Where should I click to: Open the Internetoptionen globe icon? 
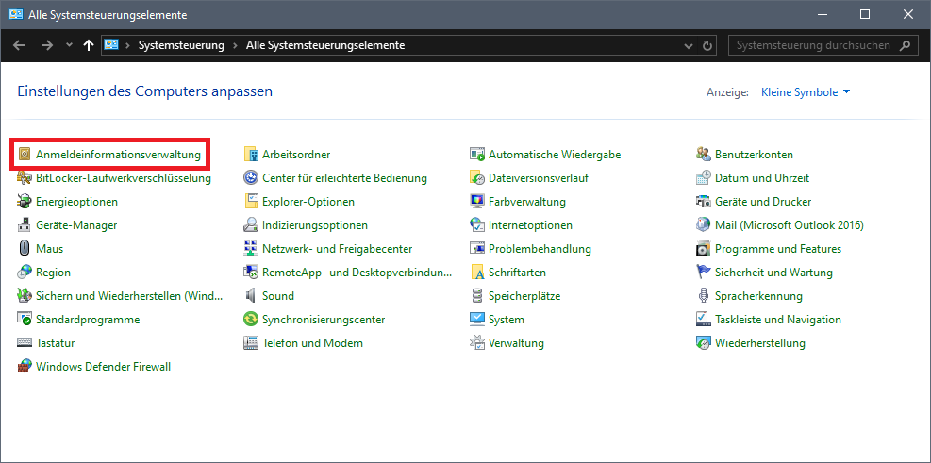[x=477, y=225]
